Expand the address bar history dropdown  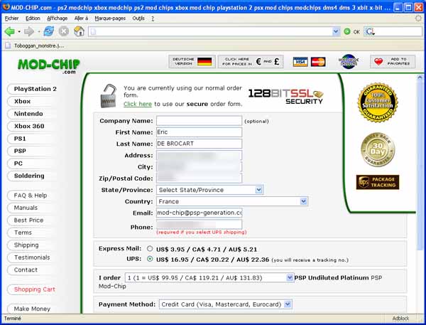click(336, 31)
